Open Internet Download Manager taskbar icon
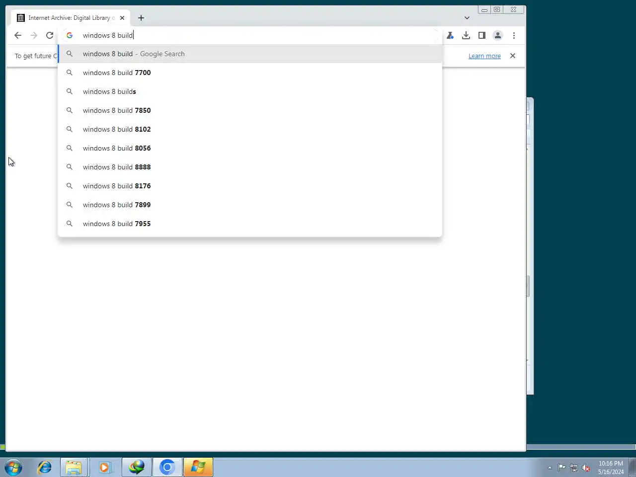Screen dimensions: 636x477 [137, 468]
